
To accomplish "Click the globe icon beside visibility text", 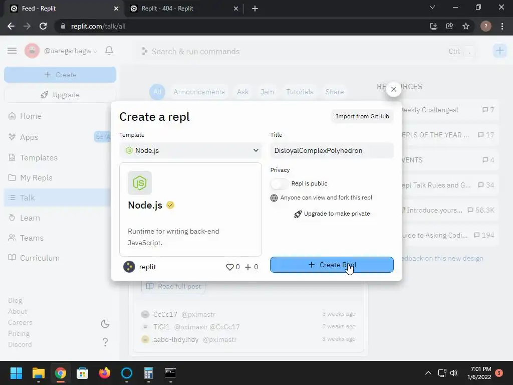I will click(x=274, y=198).
